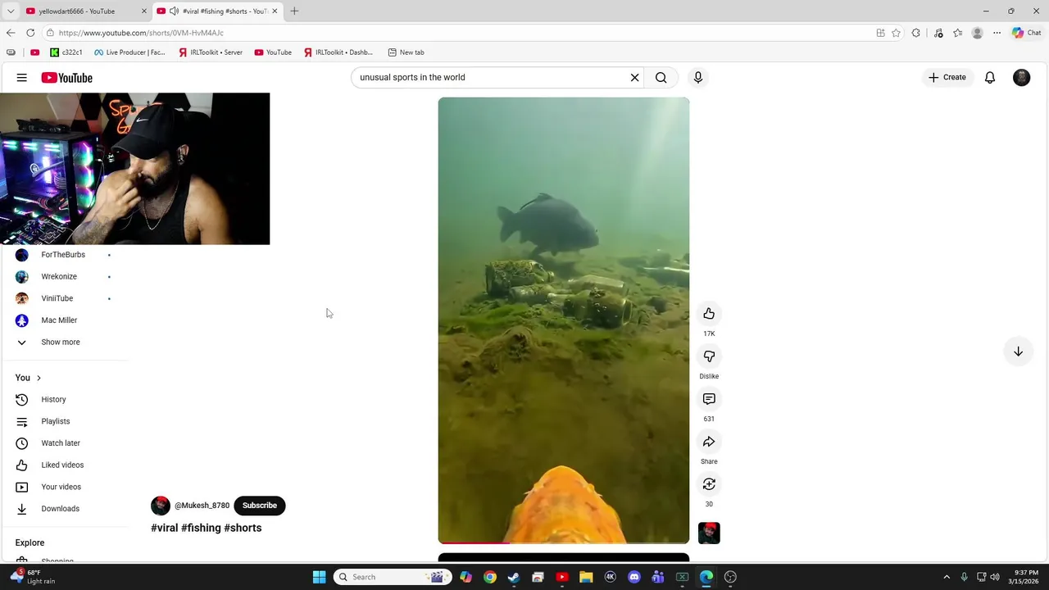Open the Edge extensions puzzle icon
The height and width of the screenshot is (590, 1049).
pyautogui.click(x=915, y=33)
